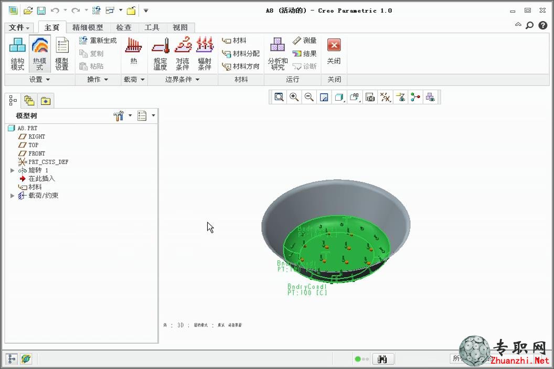Click the search magnifier icon top right
Viewport: 554px width, 369px height.
530,25
